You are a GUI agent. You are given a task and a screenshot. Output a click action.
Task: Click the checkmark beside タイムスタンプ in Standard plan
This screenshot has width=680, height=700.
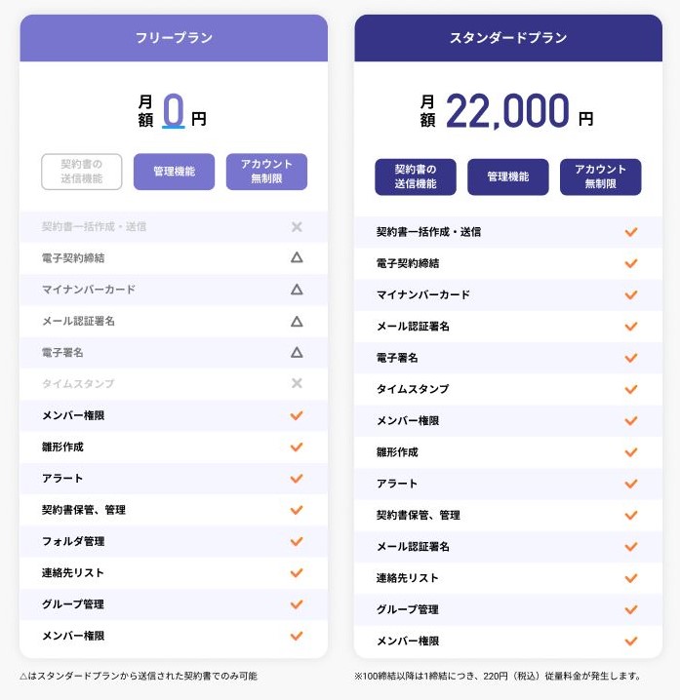(631, 389)
